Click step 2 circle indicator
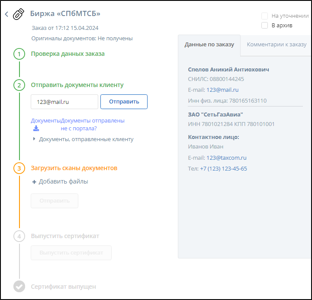The image size is (312, 300). click(19, 85)
